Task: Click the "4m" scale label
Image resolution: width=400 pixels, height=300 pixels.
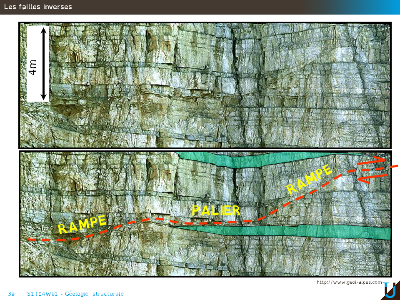Action: [x=32, y=67]
